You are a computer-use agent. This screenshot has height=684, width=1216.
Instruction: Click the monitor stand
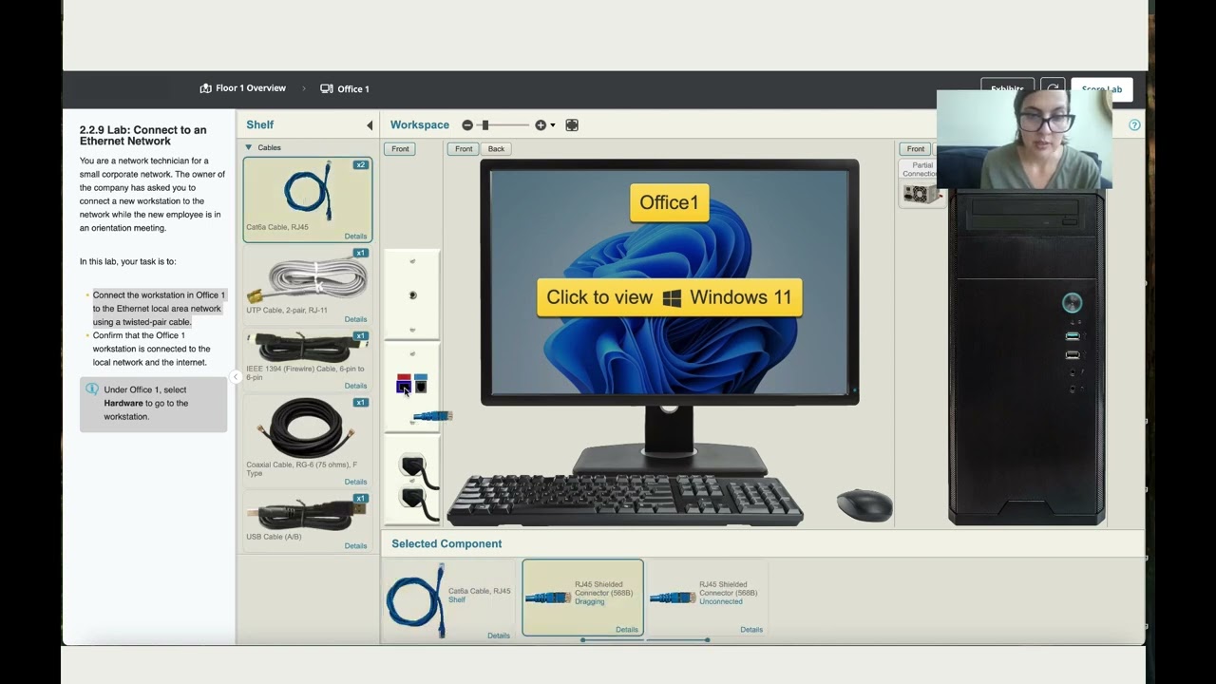coord(670,440)
